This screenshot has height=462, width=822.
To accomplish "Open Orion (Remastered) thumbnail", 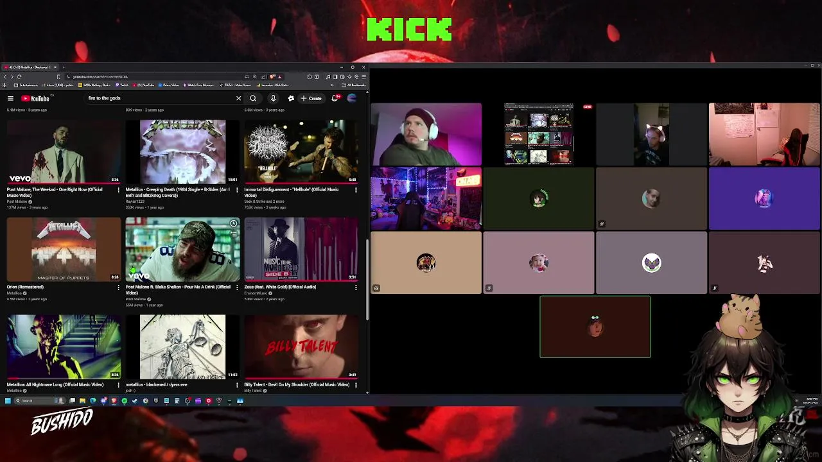I will point(64,249).
